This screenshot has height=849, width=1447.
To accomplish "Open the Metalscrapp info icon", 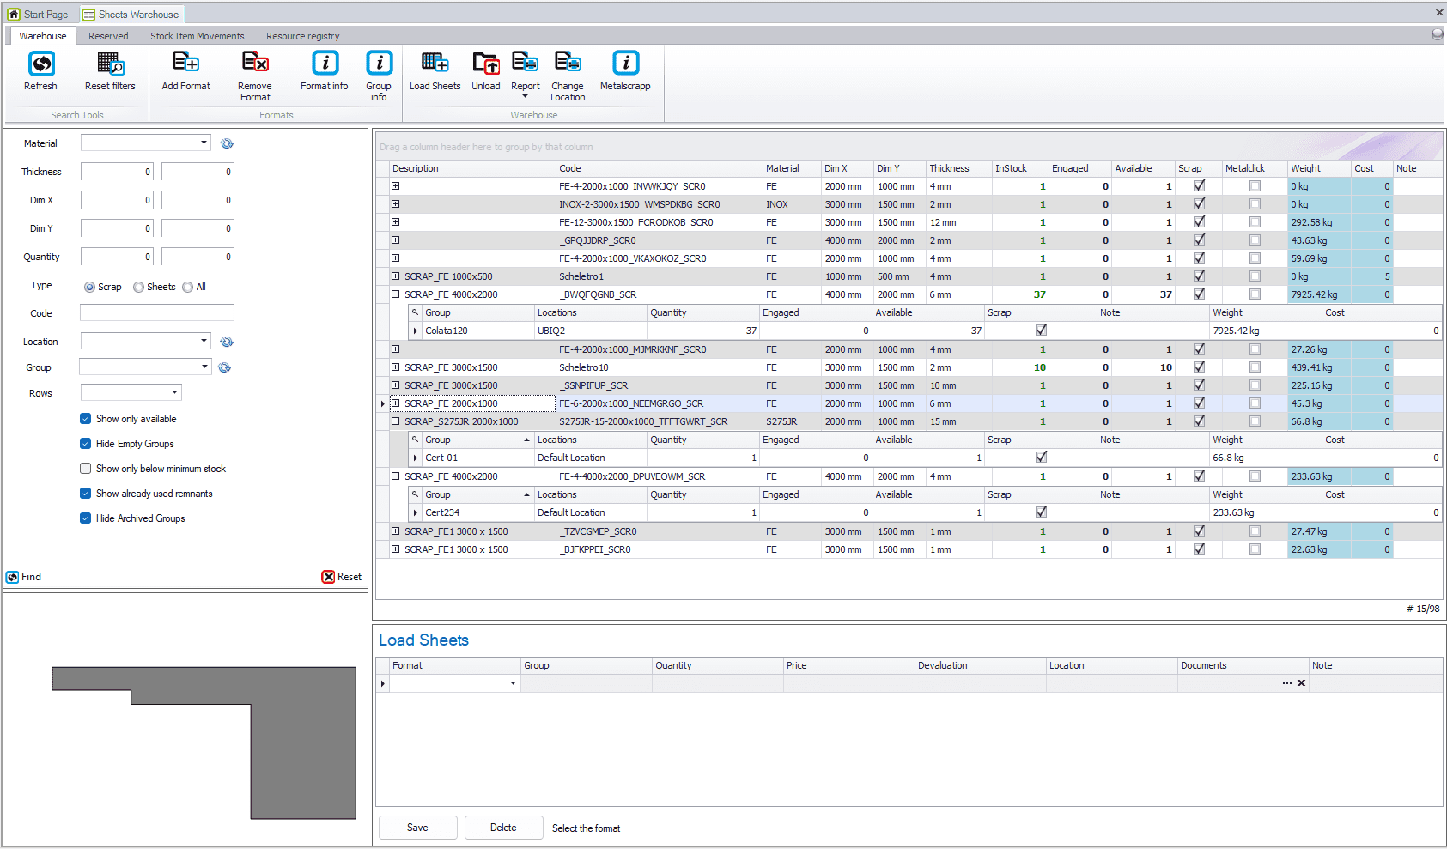I will click(x=625, y=64).
